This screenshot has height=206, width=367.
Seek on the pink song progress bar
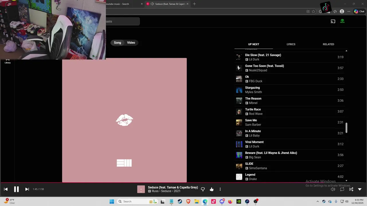pyautogui.click(x=183, y=183)
